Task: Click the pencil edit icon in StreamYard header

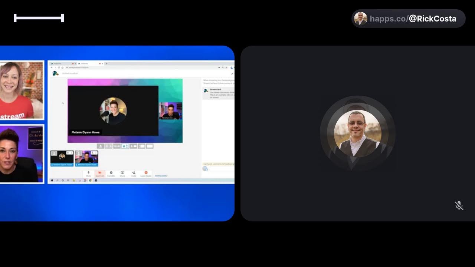Action: [232, 73]
